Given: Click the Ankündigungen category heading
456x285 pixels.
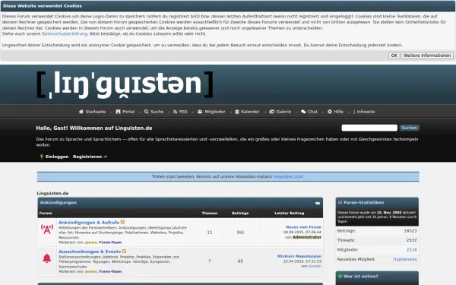Looking at the screenshot, I should (59, 203).
